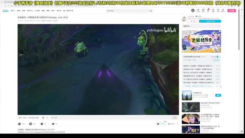The image size is (245, 138).
Task: Go to 游戏中心 in the top navigation
Action: pyautogui.click(x=30, y=11)
